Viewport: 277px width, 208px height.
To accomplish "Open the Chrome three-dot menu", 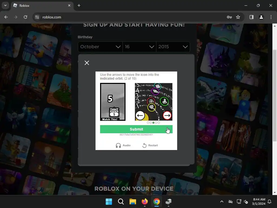I will [x=271, y=17].
